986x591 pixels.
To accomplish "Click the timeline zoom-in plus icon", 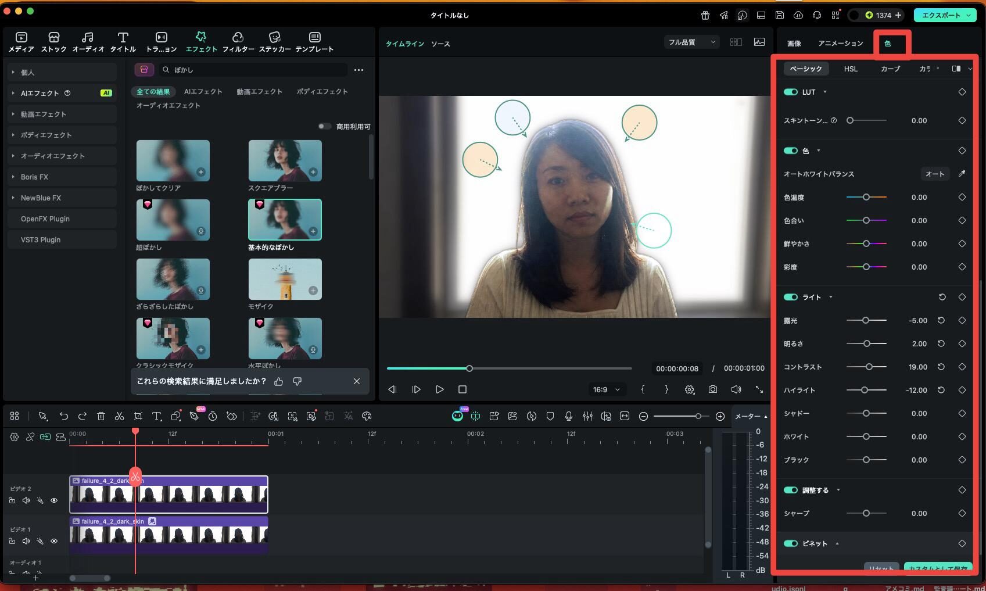I will point(720,416).
